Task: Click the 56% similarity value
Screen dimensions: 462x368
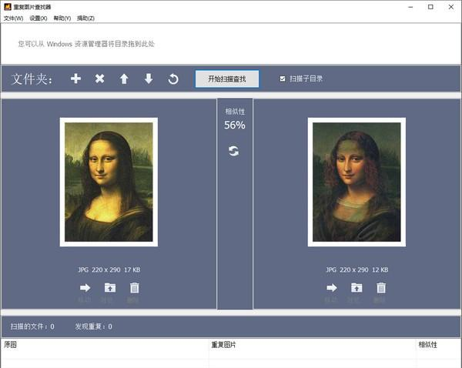Action: pos(235,125)
